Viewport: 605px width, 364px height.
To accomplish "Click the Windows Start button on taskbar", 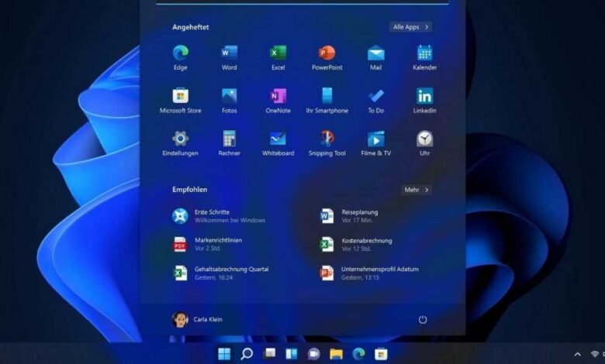I will point(224,354).
